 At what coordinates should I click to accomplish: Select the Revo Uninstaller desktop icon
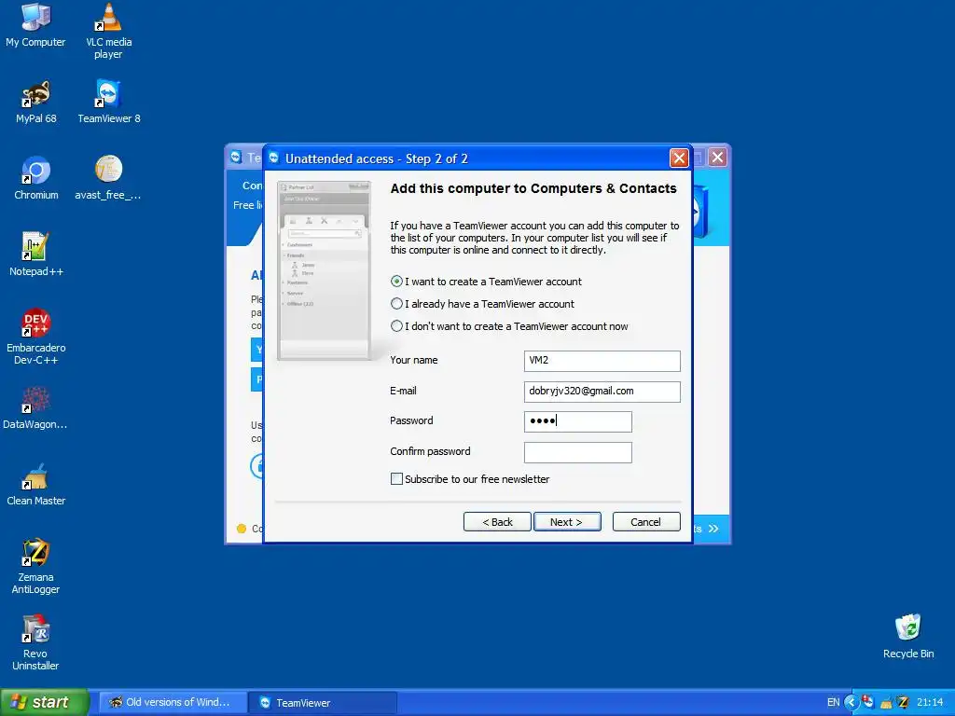coord(36,642)
